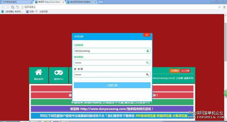
Task: Click the username field containing danyouwang
Action: tap(112, 51)
